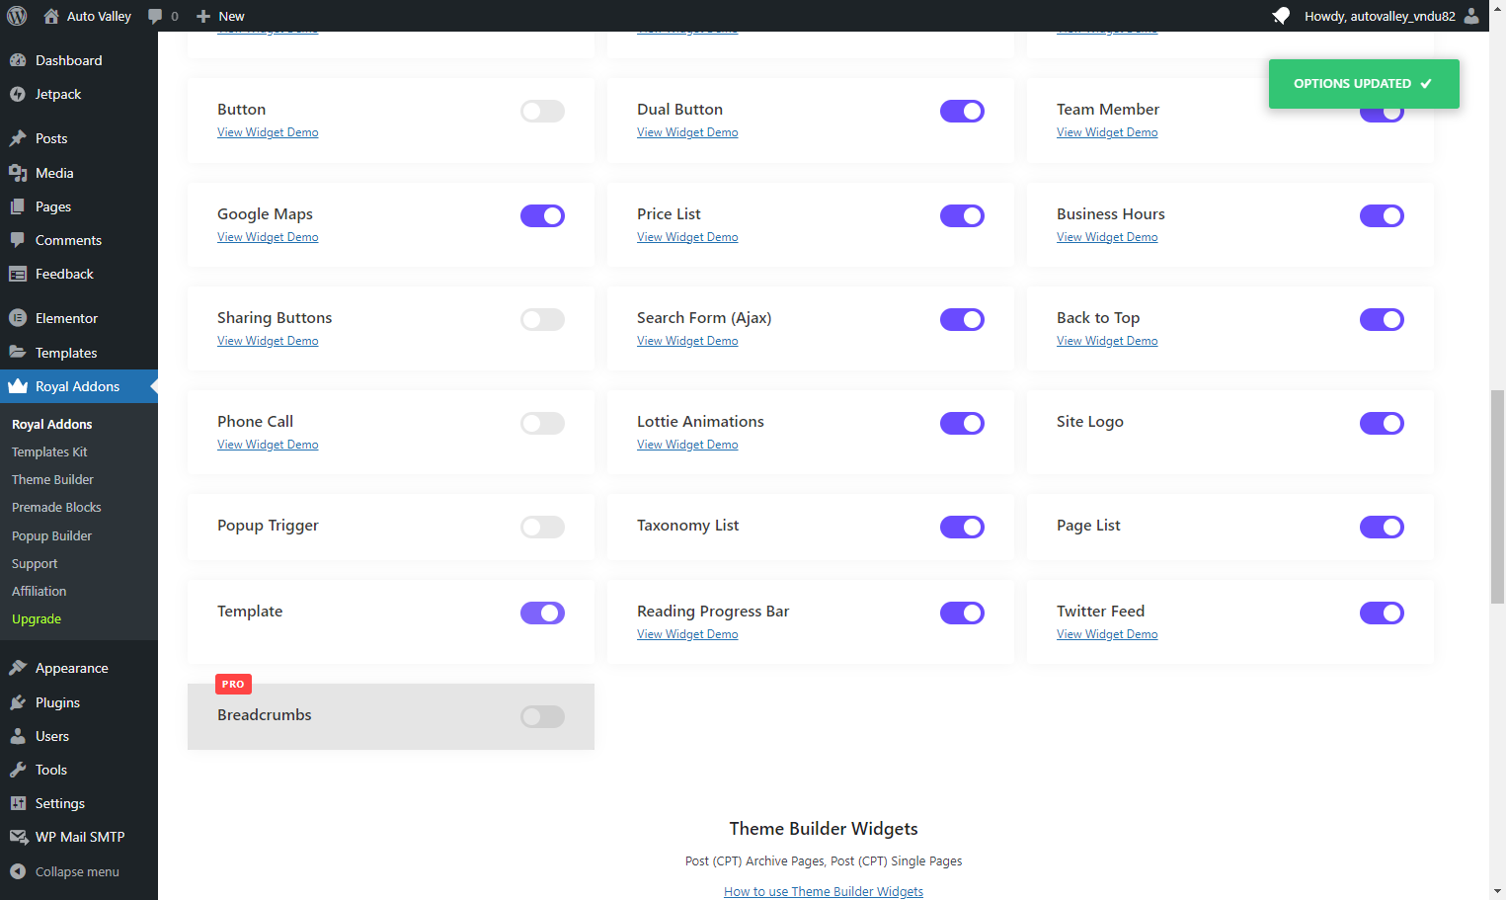The width and height of the screenshot is (1506, 900).
Task: Open Media using its icon
Action: coord(18,173)
